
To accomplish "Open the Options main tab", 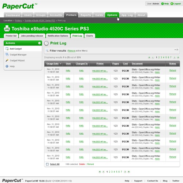I will coord(112,15).
